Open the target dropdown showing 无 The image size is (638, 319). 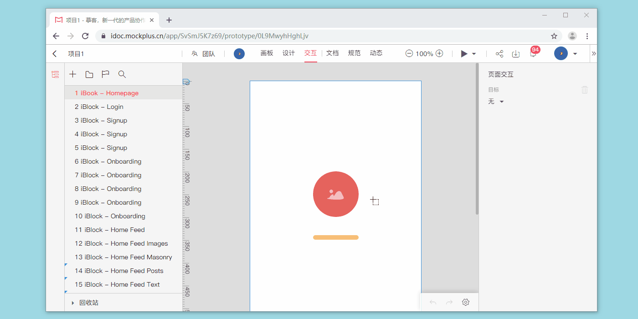(x=496, y=102)
